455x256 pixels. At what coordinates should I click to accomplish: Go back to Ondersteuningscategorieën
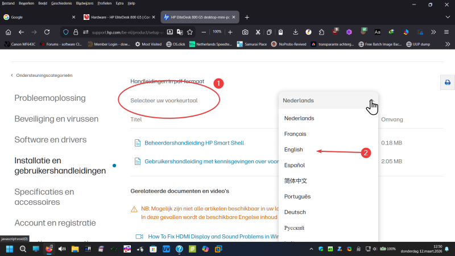click(x=44, y=75)
